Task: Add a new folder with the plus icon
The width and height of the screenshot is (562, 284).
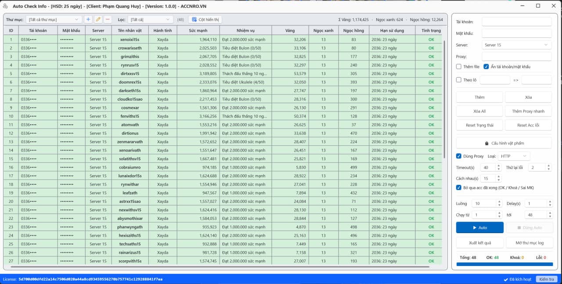Action: coord(88,19)
